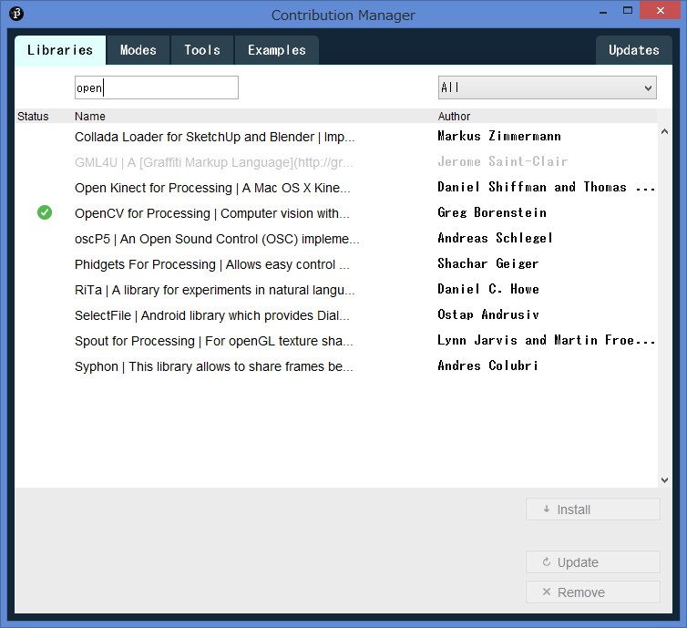Click the scroll up arrow of the list
This screenshot has width=687, height=628.
pos(664,131)
